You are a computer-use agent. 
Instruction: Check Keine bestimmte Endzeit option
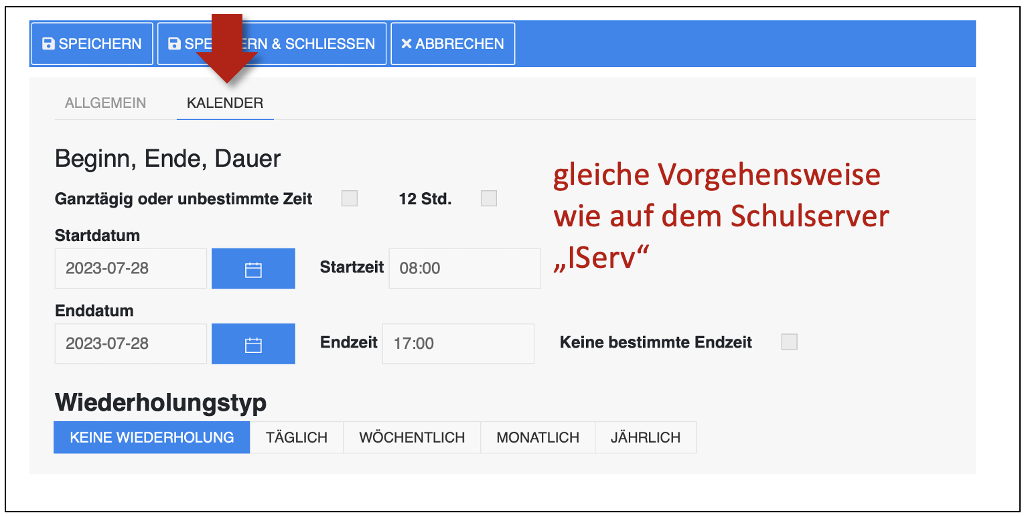tap(790, 342)
